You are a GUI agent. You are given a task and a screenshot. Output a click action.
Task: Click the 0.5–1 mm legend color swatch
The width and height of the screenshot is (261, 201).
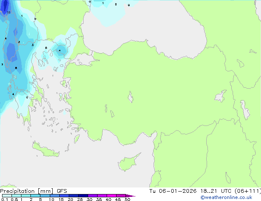click(x=16, y=196)
